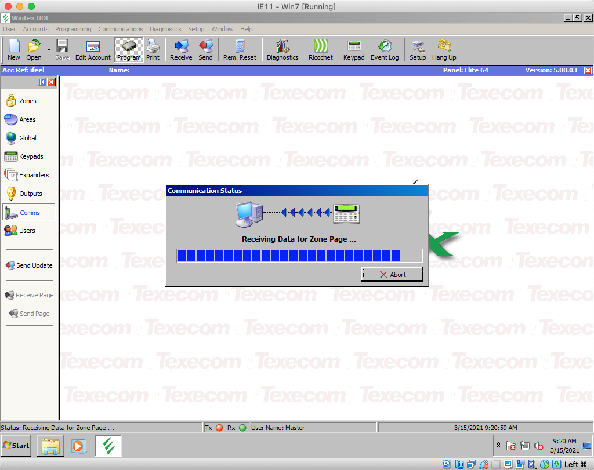Click the Hang Up toolbar icon
Image resolution: width=594 pixels, height=470 pixels.
pos(444,50)
